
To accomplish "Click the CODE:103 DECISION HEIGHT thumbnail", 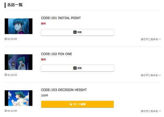I will pyautogui.click(x=19, y=98).
